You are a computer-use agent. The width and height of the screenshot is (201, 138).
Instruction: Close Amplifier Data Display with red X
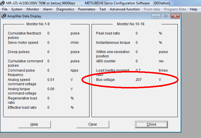pyautogui.click(x=175, y=16)
